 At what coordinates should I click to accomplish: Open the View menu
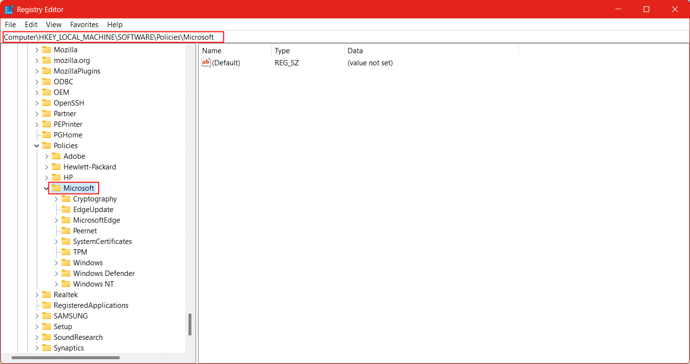tap(54, 25)
